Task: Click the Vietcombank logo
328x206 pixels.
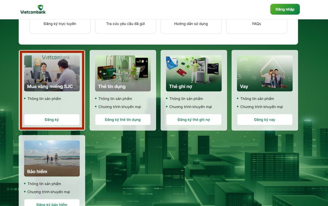Action: (x=33, y=9)
